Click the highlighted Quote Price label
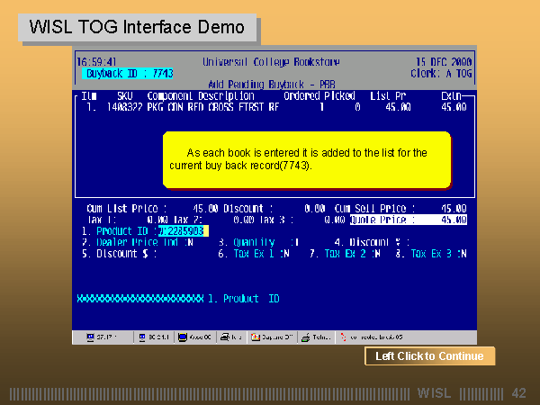Image resolution: width=540 pixels, height=405 pixels. [382, 219]
